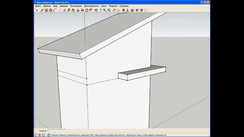Open the Инструменты menu
Viewport: 244px width, 137px height.
pyautogui.click(x=91, y=6)
